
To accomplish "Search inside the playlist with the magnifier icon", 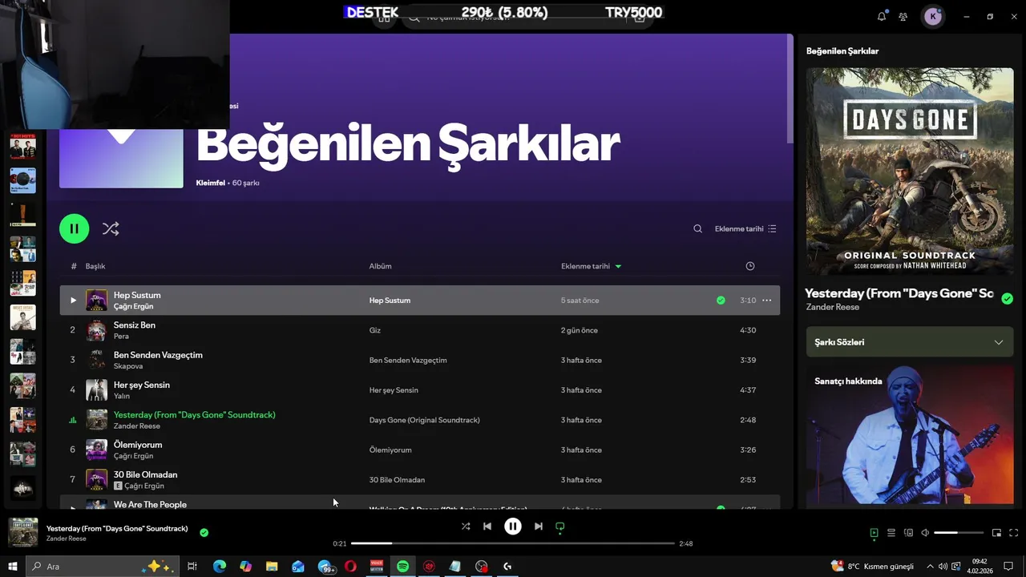I will click(697, 229).
